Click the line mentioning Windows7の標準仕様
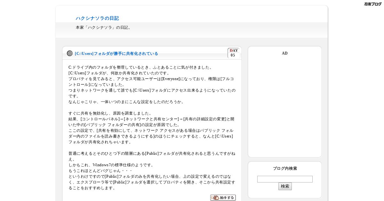Screen dimensions: 384x201 click(111, 165)
